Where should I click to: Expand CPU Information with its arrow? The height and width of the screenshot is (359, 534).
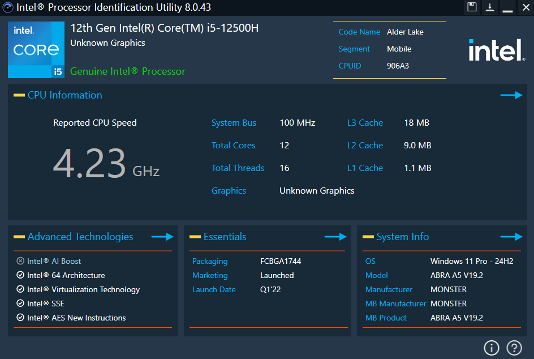(511, 95)
